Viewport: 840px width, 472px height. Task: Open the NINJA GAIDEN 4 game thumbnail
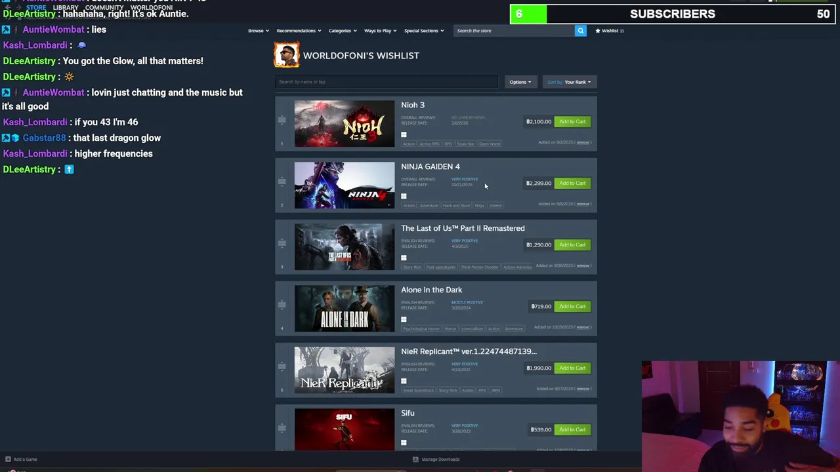pyautogui.click(x=345, y=186)
